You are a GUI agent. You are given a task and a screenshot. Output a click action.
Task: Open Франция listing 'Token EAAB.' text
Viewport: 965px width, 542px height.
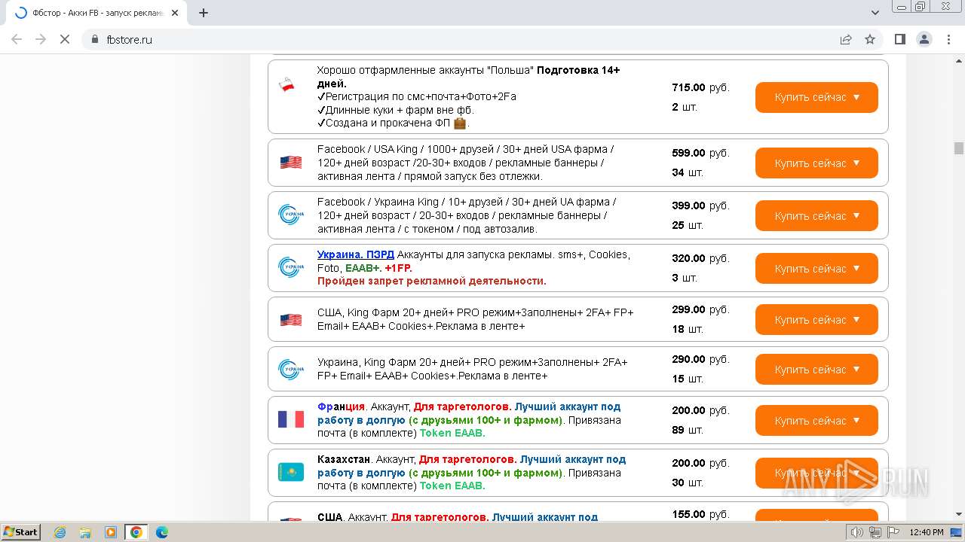tap(452, 433)
